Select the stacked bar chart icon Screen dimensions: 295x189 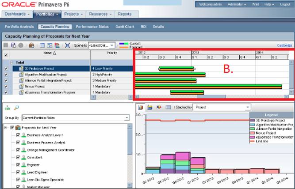click(x=141, y=107)
